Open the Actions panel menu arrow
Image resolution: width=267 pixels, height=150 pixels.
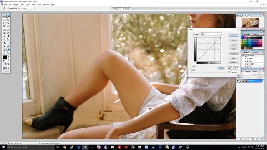[x=264, y=53]
